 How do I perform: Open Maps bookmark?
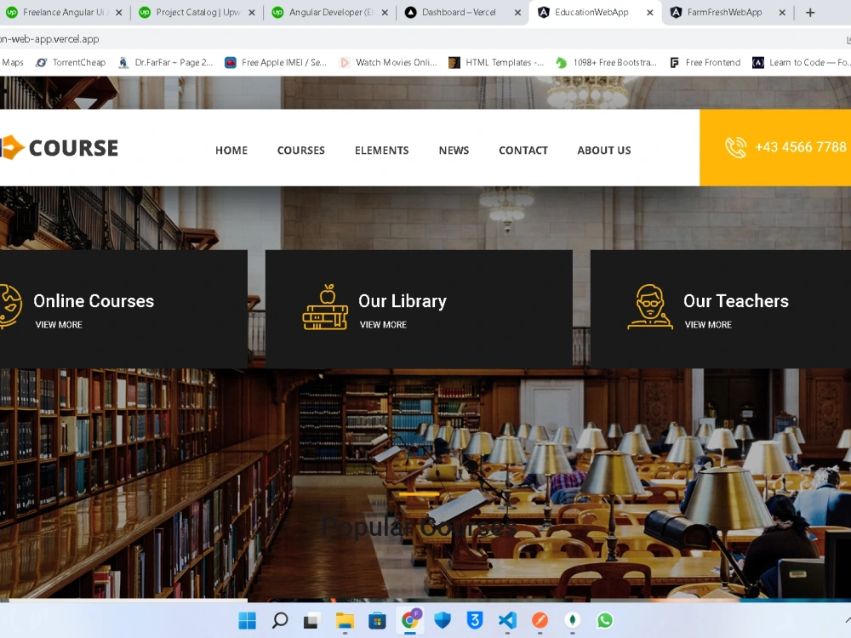[x=12, y=62]
